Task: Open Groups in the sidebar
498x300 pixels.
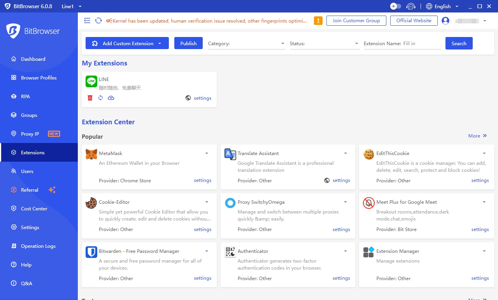Action: (39, 115)
